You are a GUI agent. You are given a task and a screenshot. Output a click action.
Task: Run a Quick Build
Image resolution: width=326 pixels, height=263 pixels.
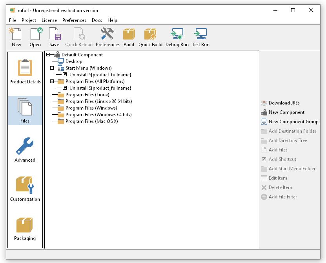[150, 35]
